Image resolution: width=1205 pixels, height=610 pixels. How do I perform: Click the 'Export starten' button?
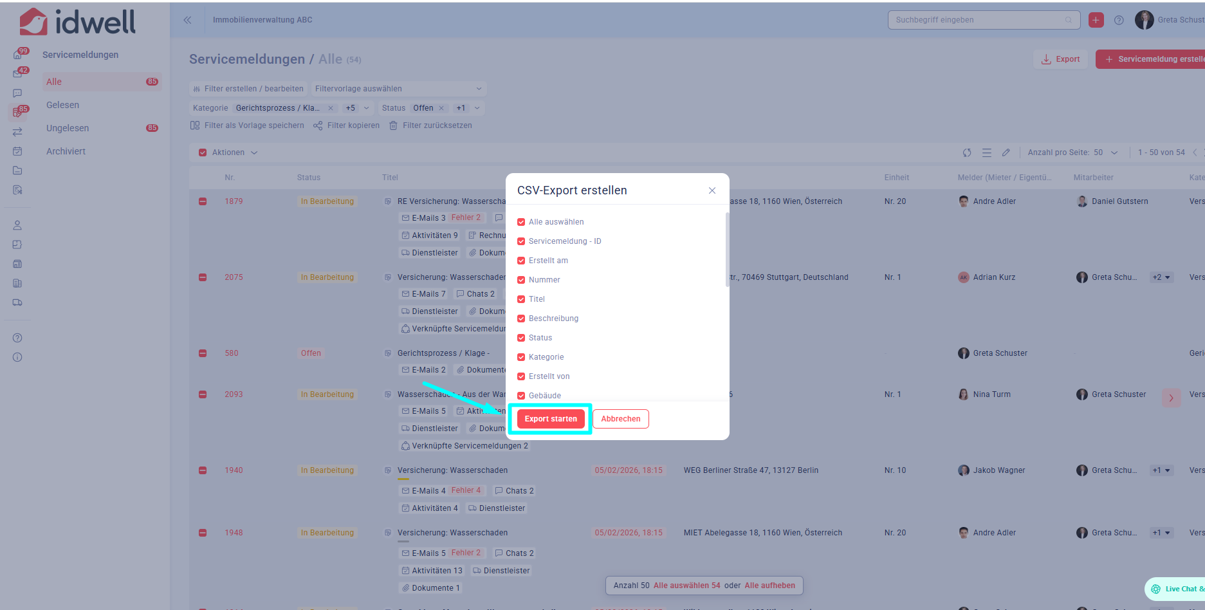click(x=551, y=419)
